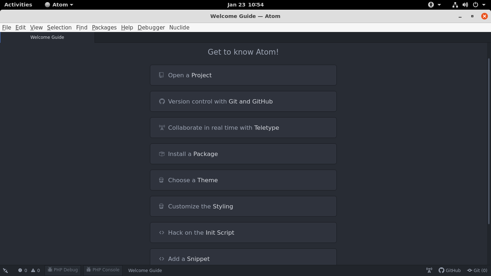Click the package box icon beside Install a Package
Viewport: 491px width, 276px height.
(162, 154)
